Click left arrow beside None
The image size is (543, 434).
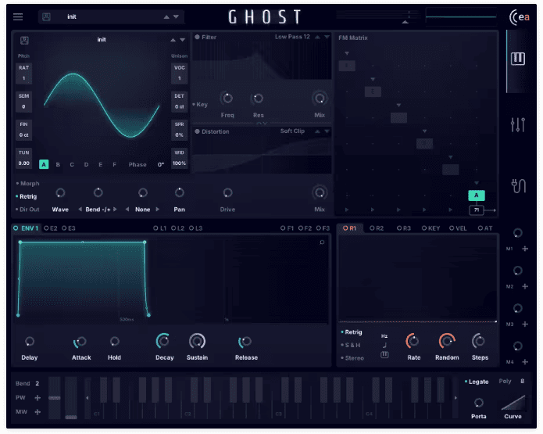tap(127, 210)
